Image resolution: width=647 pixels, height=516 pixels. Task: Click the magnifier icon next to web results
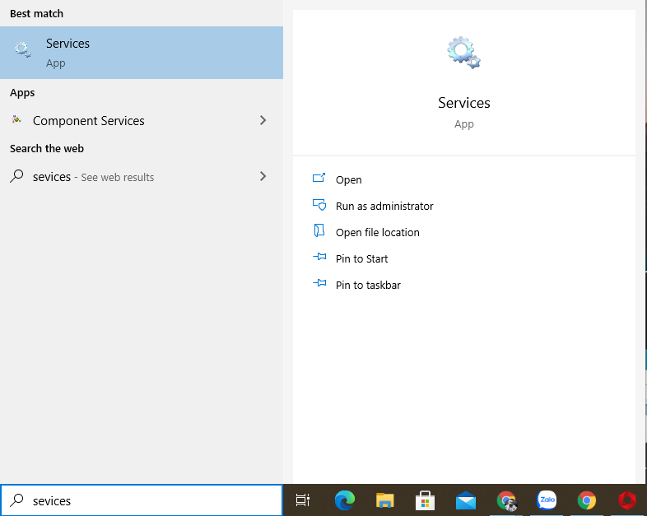16,176
